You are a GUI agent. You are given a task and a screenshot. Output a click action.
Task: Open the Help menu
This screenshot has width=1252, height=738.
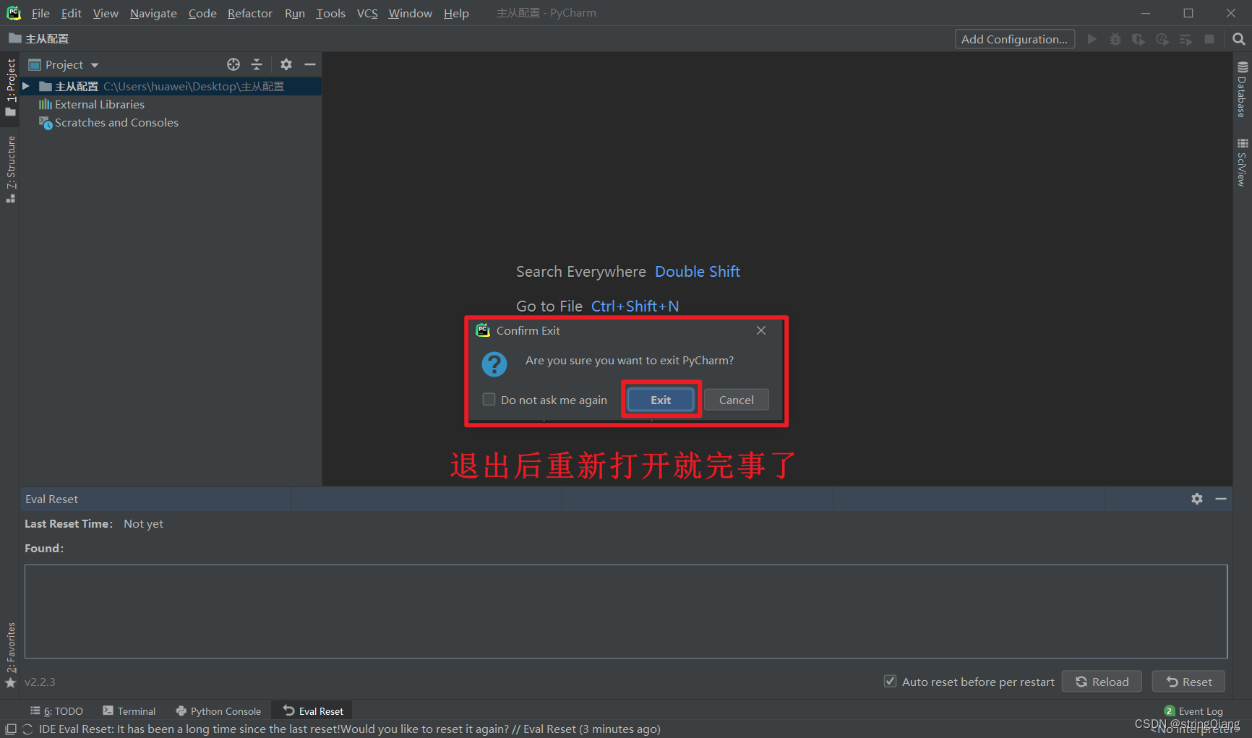456,13
